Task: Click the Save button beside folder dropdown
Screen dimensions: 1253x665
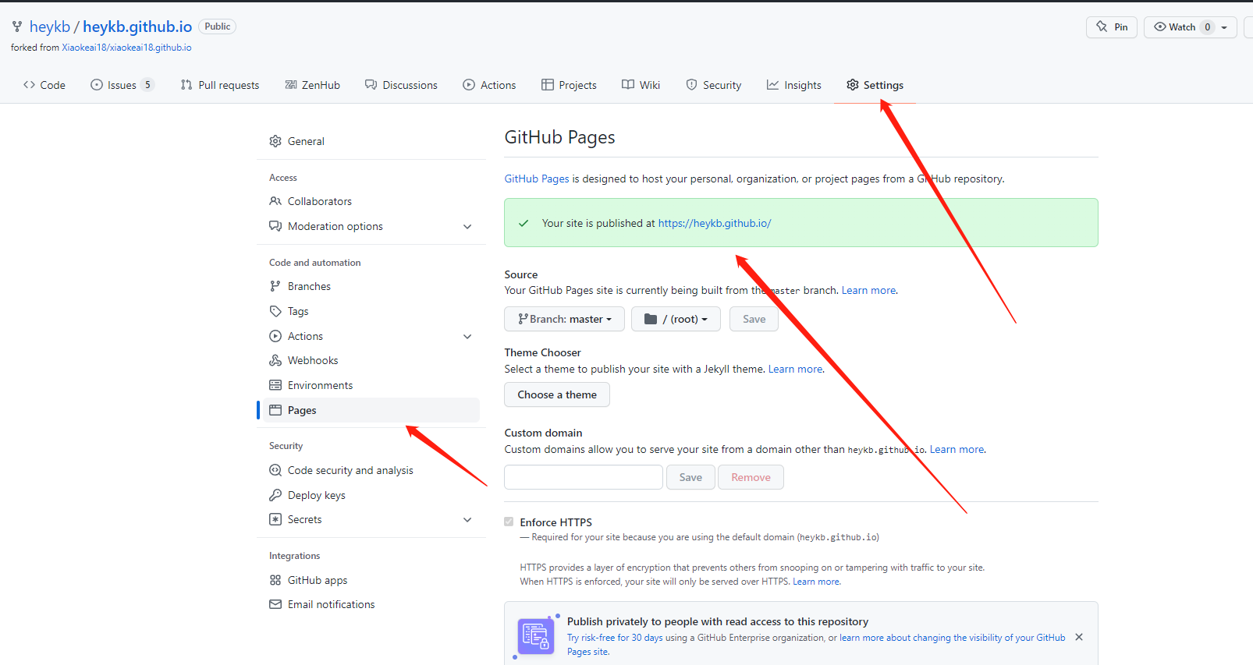Action: 754,319
